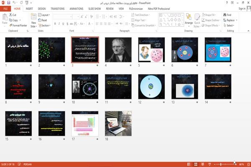Open Help question mark icon

pyautogui.click(x=227, y=3)
